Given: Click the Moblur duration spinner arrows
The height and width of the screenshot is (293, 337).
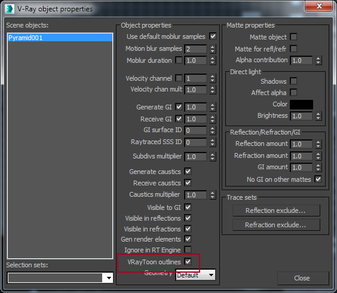Looking at the screenshot, I should click(212, 60).
